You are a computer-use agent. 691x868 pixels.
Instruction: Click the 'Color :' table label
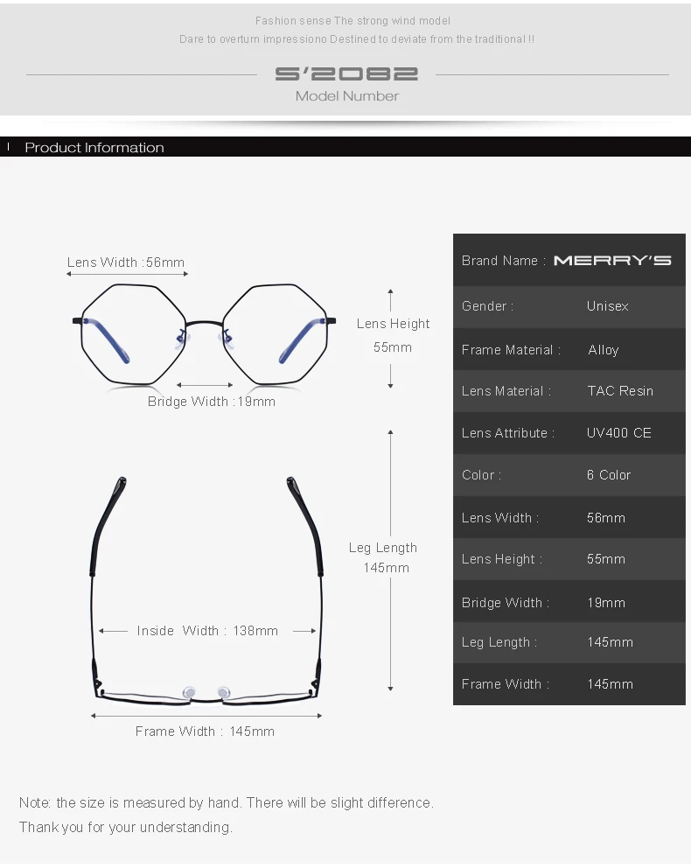(481, 475)
